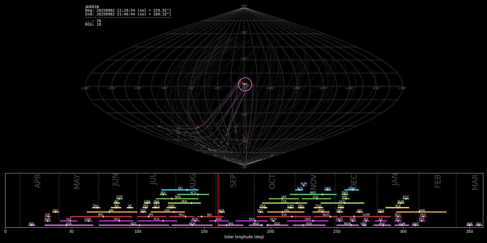Click the LYR shower peak marker
The width and height of the screenshot is (487, 243).
[x=48, y=217]
